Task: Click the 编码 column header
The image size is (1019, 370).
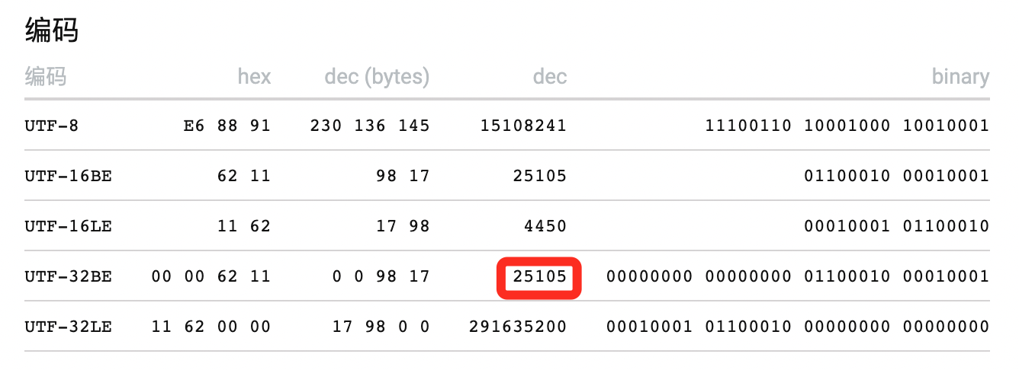Action: [x=46, y=76]
